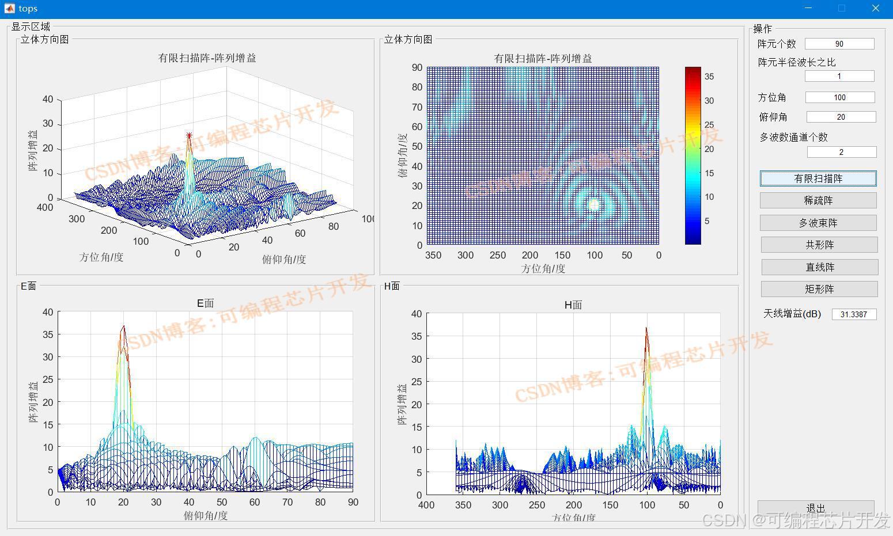The width and height of the screenshot is (893, 536).
Task: Close the tops window
Action: pos(876,9)
